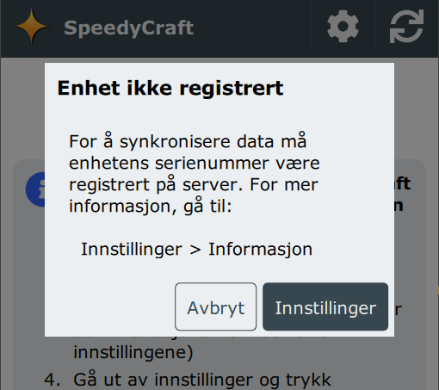The image size is (439, 390).
Task: Open Innstillinger from the dialog button
Action: click(x=325, y=306)
